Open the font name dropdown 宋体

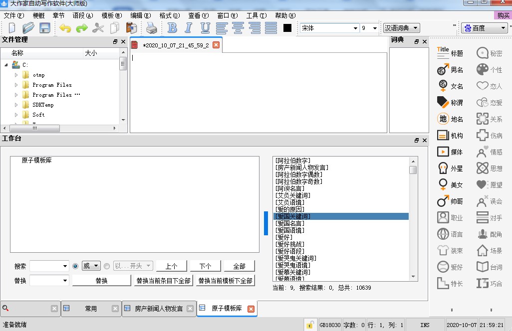tap(355, 28)
